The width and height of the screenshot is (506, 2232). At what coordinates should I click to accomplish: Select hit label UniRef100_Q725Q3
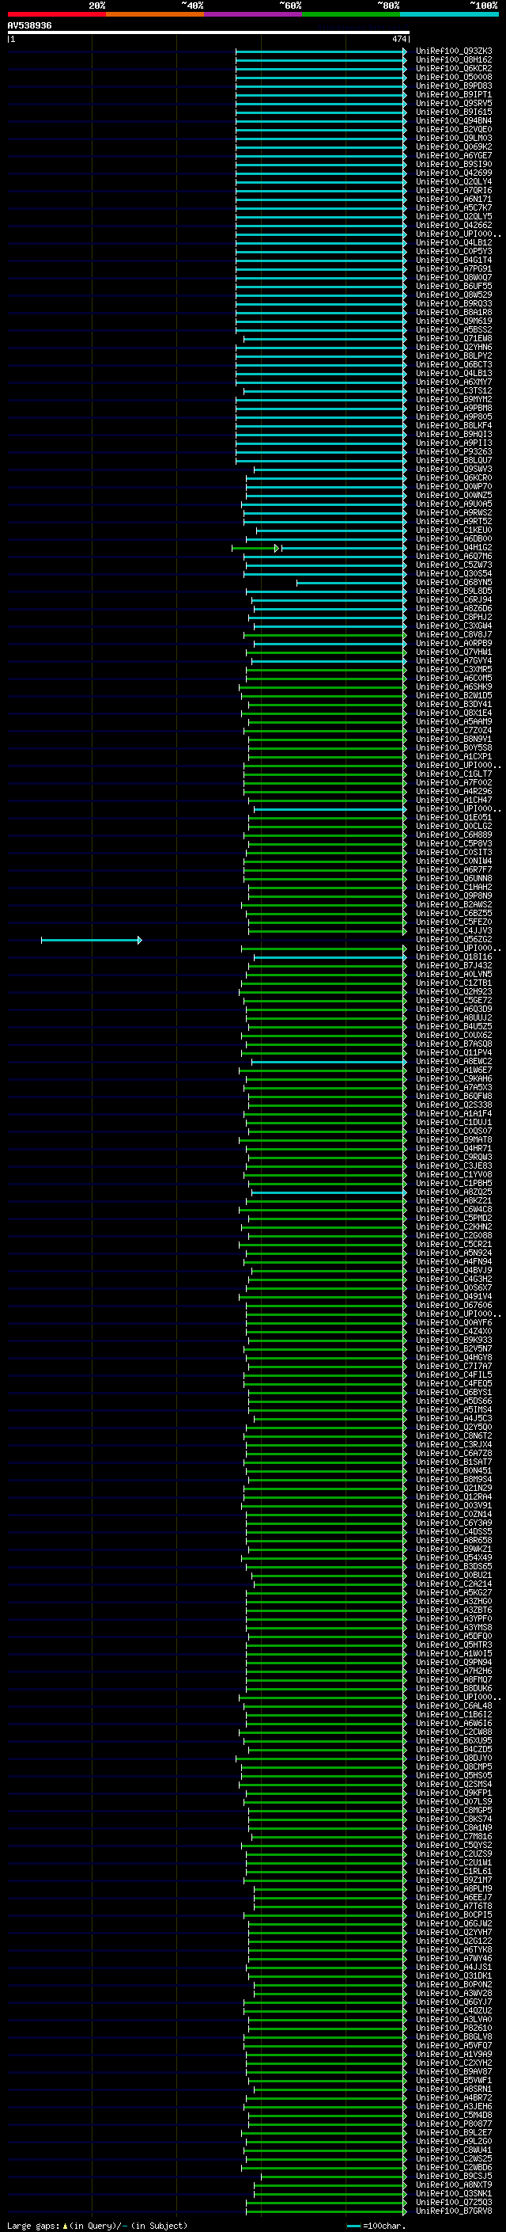[x=454, y=2203]
